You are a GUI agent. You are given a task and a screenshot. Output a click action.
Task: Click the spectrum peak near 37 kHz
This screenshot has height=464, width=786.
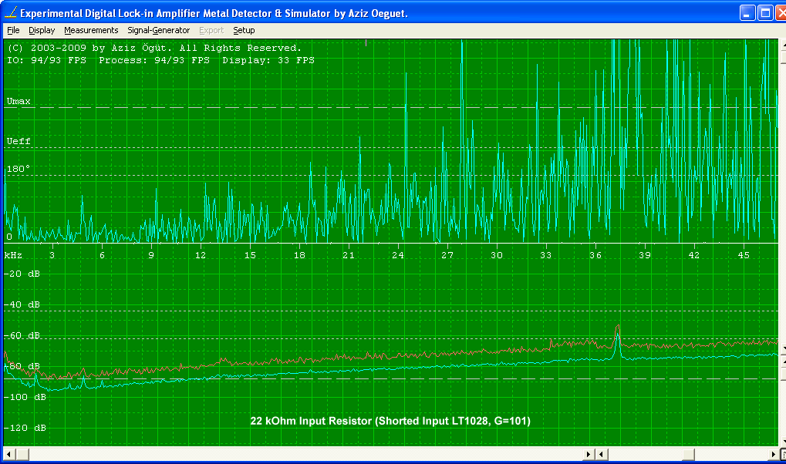pos(617,328)
